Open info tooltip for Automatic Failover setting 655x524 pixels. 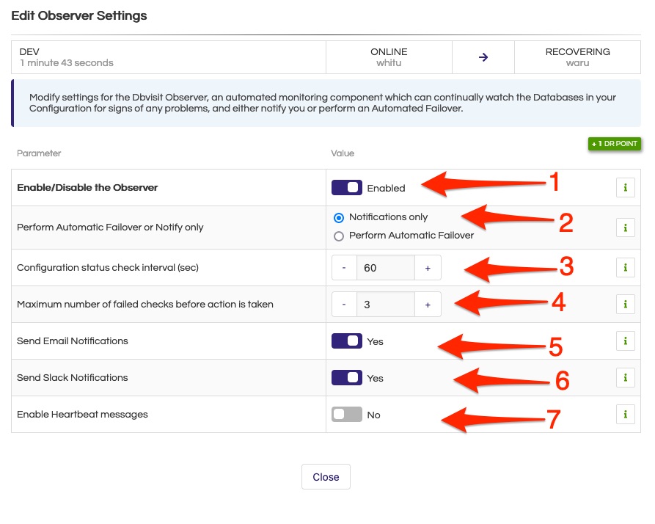point(625,228)
